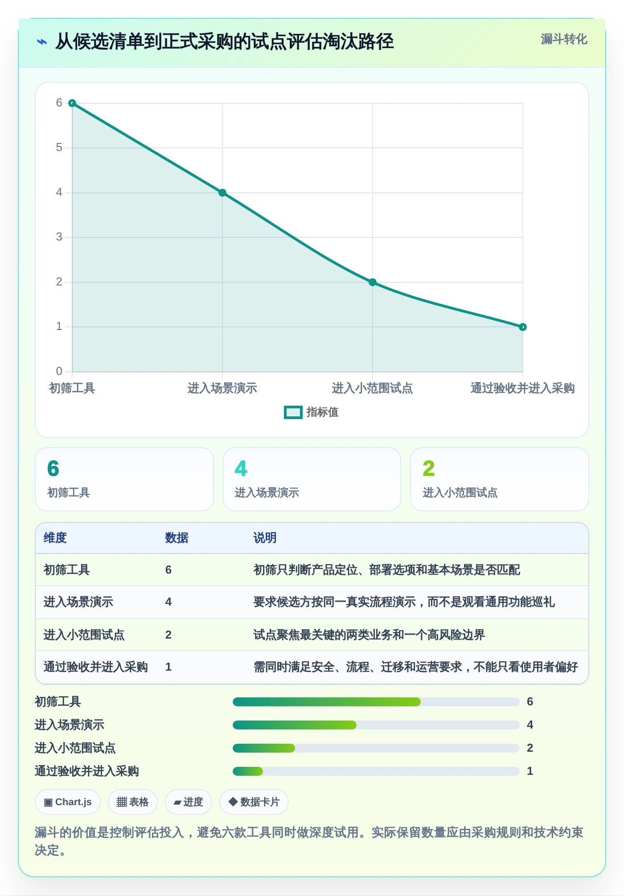Click the description starting 需同时满足安全
The width and height of the screenshot is (624, 896).
point(416,667)
